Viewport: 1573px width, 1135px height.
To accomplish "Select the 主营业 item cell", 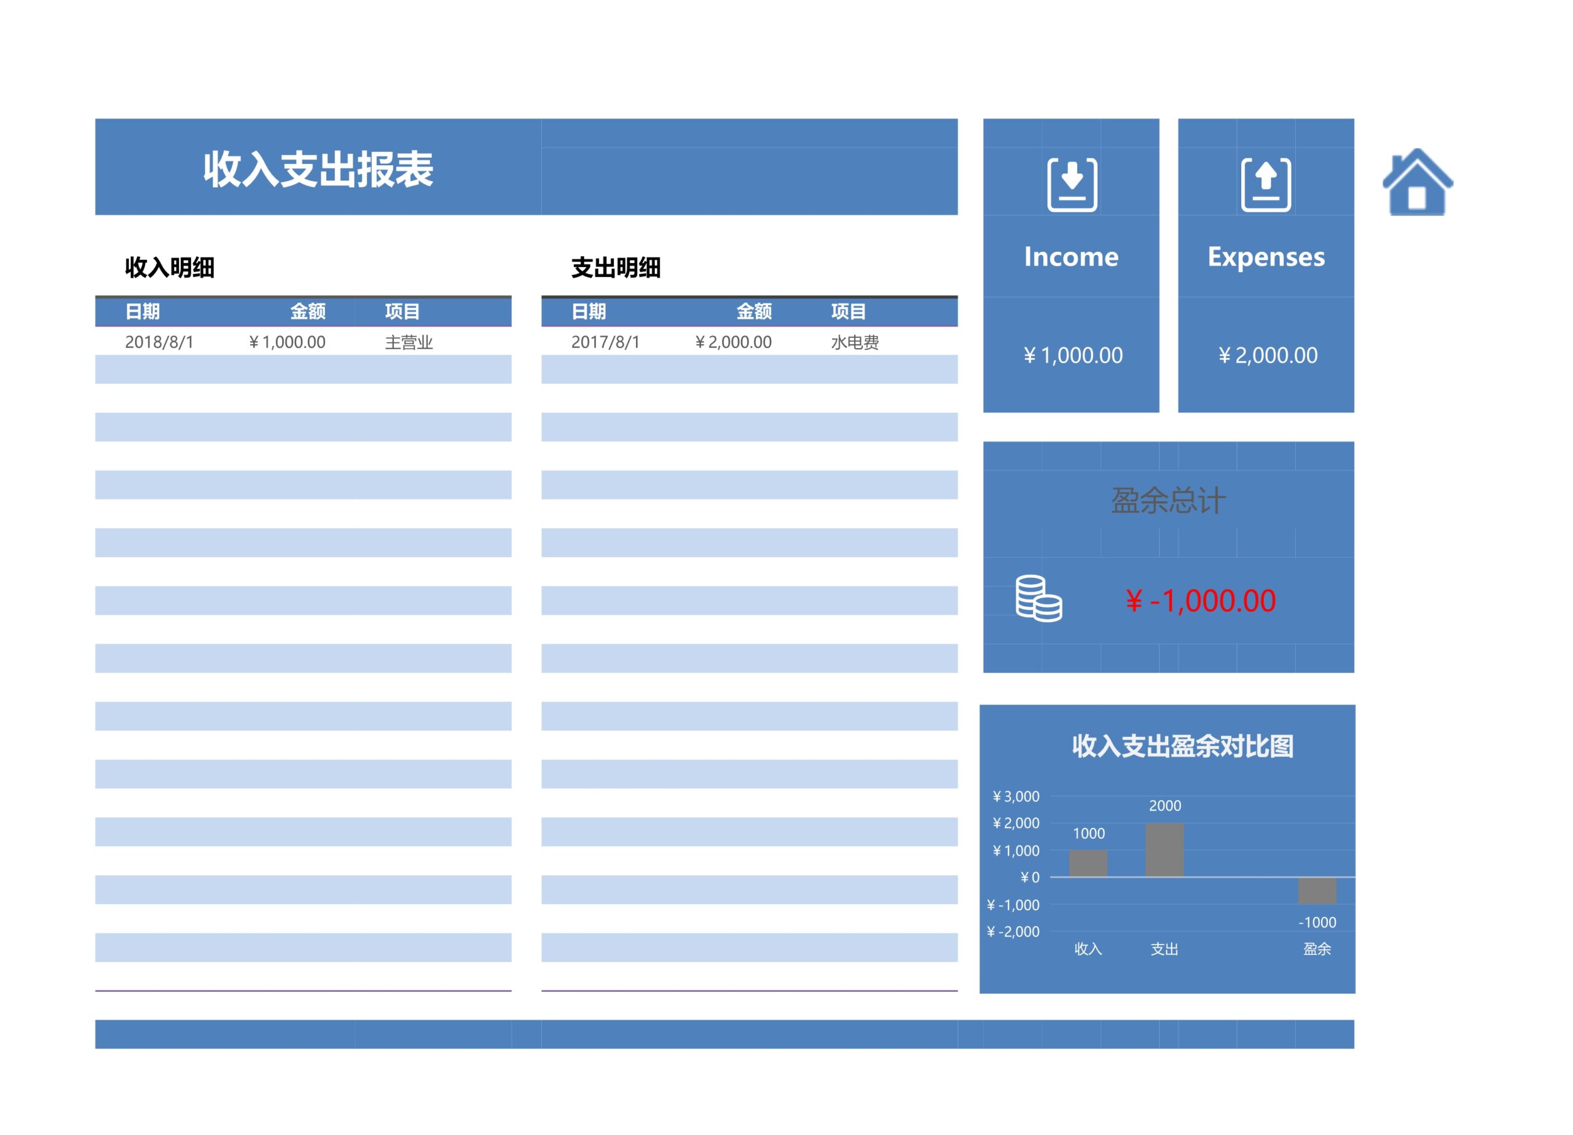I will tap(409, 342).
